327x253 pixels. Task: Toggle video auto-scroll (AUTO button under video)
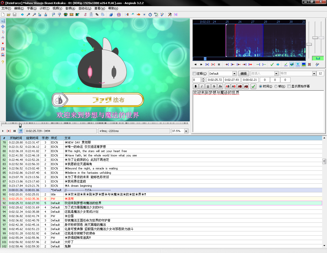pyautogui.click(x=21, y=131)
